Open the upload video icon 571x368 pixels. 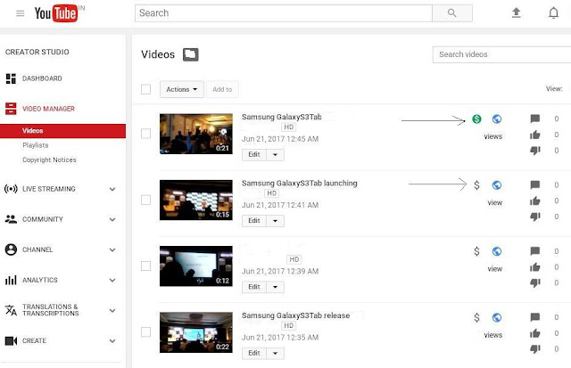[x=516, y=13]
